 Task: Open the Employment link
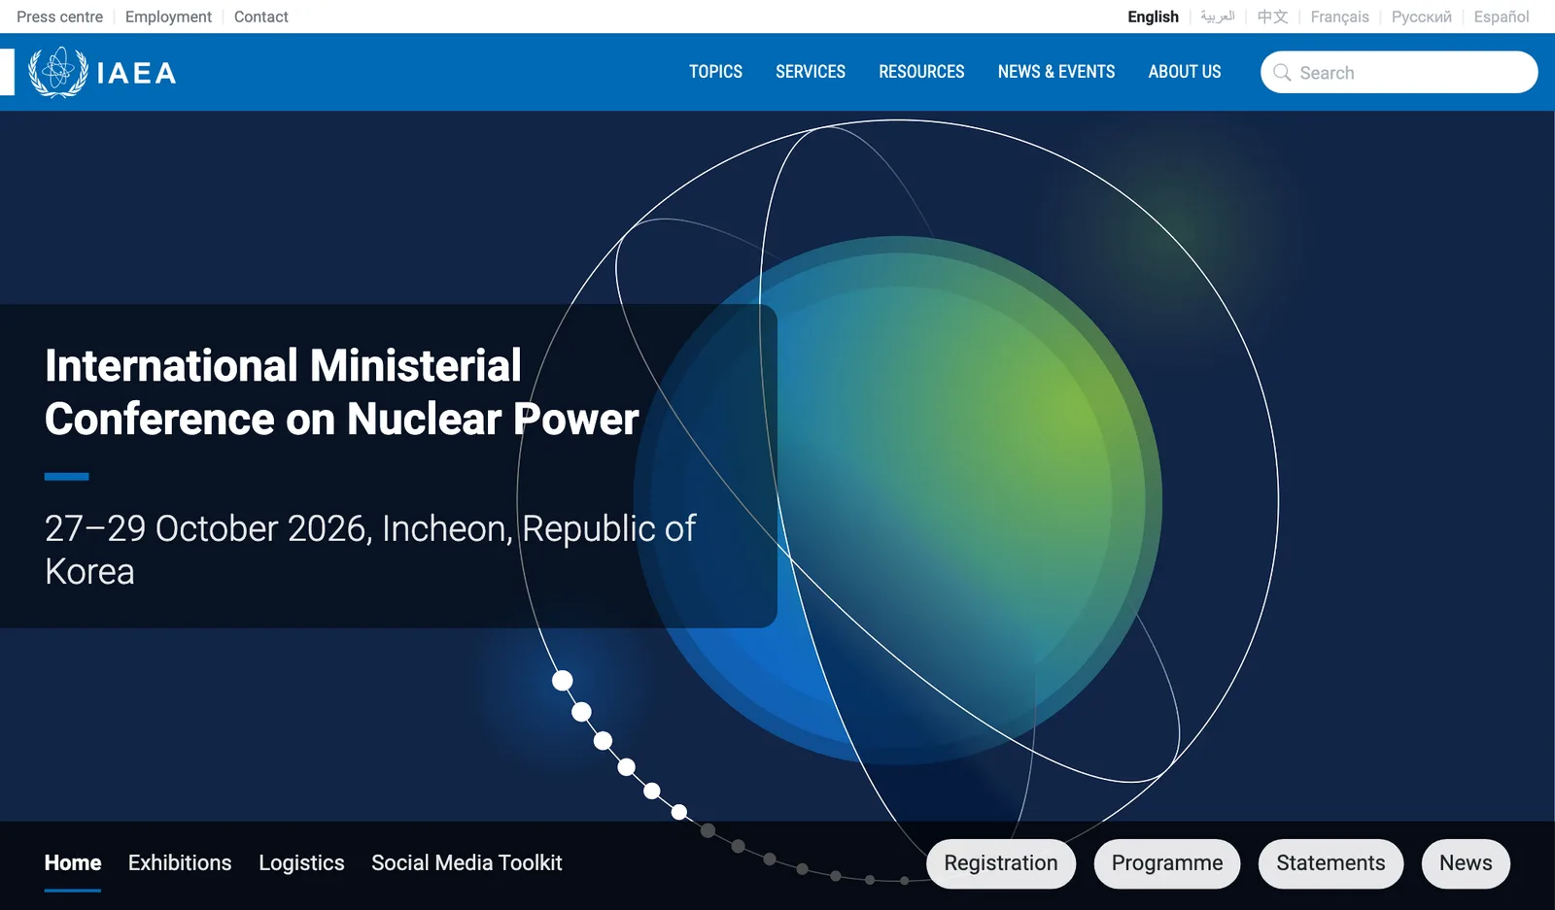pos(168,17)
